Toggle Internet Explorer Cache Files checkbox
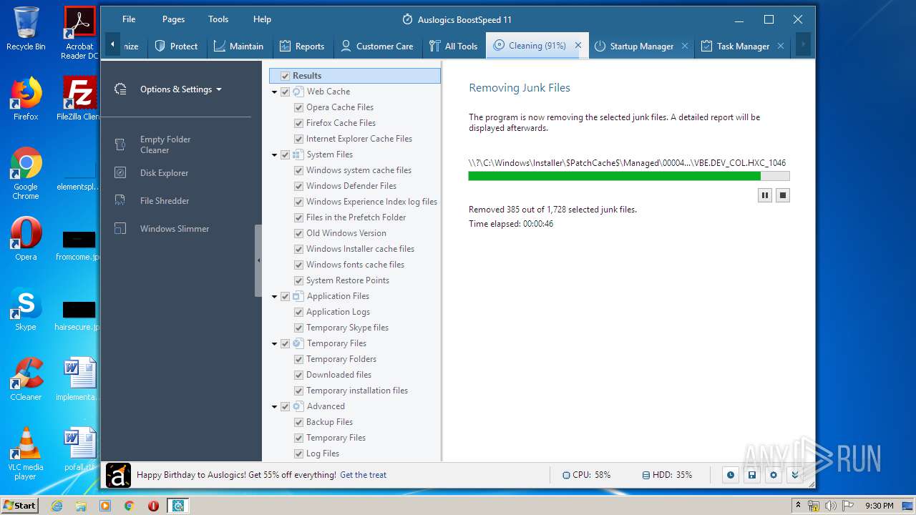 pyautogui.click(x=299, y=139)
